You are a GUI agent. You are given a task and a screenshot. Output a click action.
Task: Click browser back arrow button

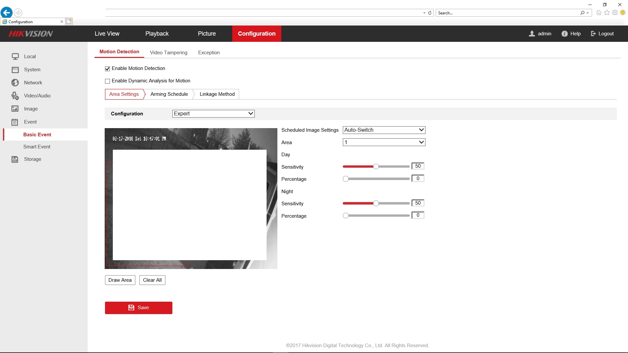coord(7,13)
